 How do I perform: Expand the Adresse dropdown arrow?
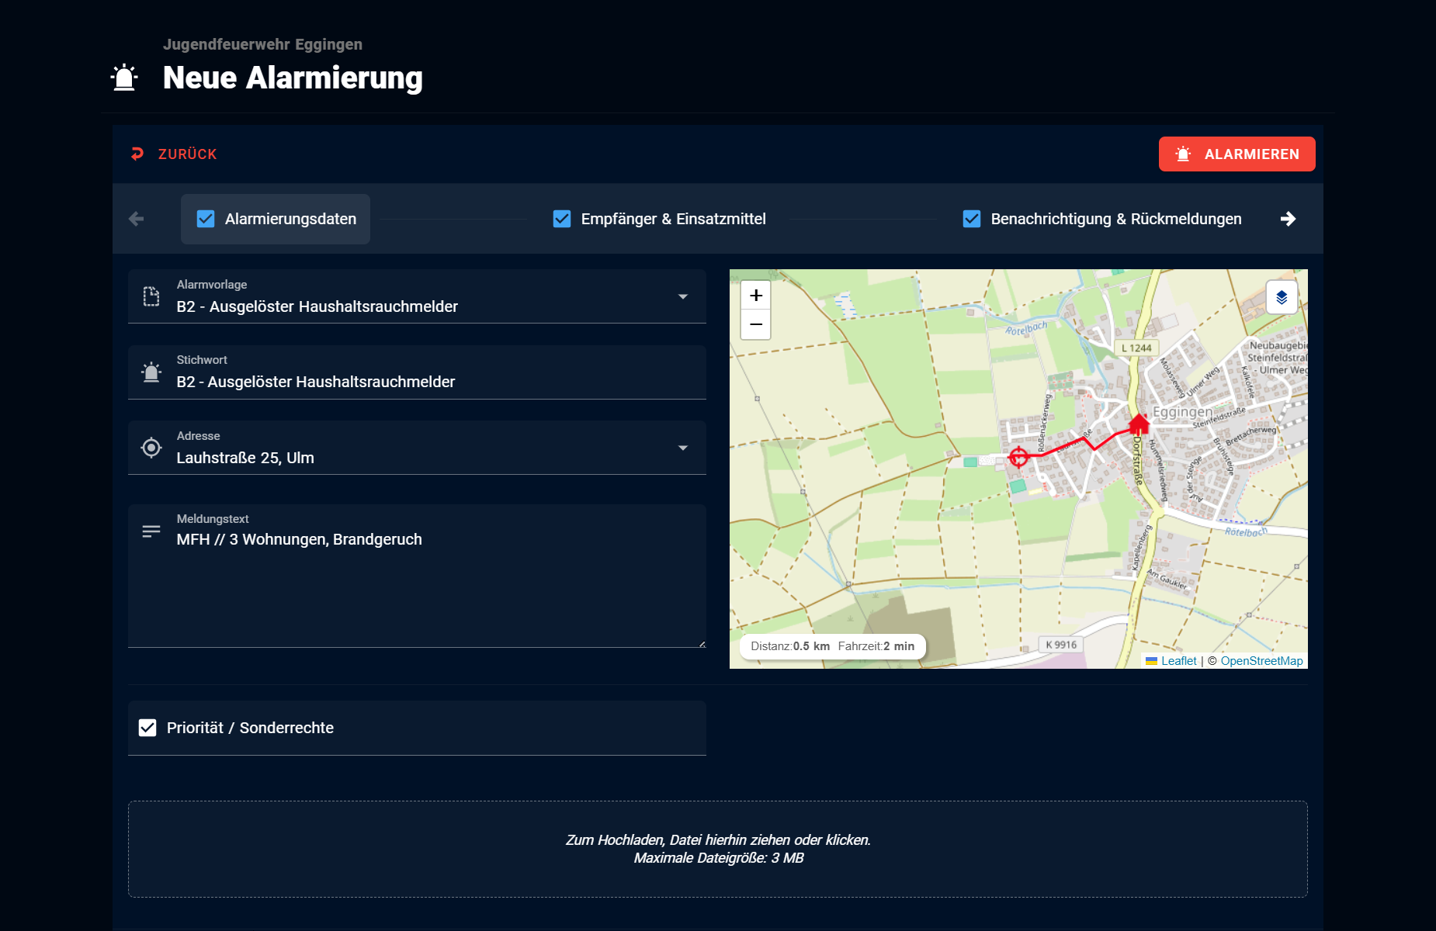pos(682,448)
